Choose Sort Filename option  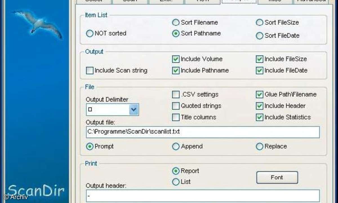tap(176, 23)
